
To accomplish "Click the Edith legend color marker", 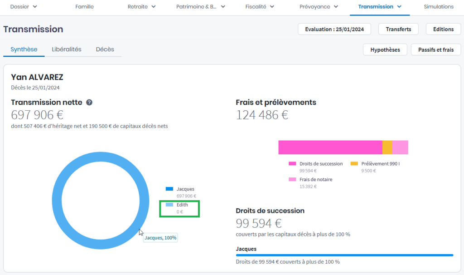I will [169, 205].
